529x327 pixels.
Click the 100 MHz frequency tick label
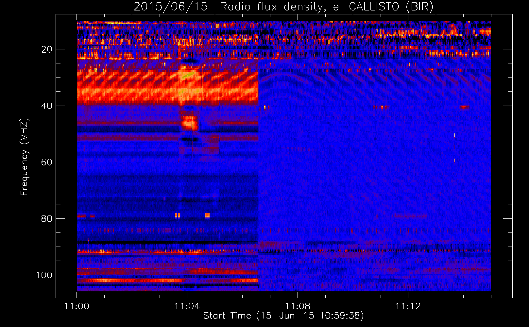[x=44, y=275]
